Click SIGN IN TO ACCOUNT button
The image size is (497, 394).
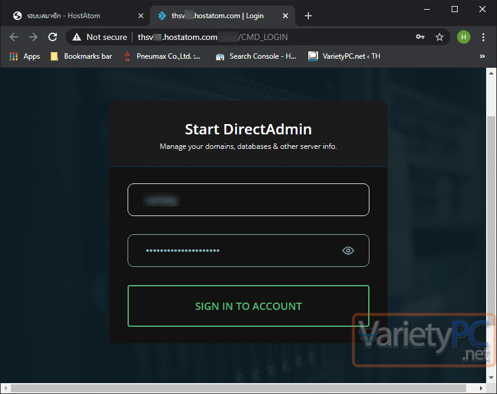248,306
